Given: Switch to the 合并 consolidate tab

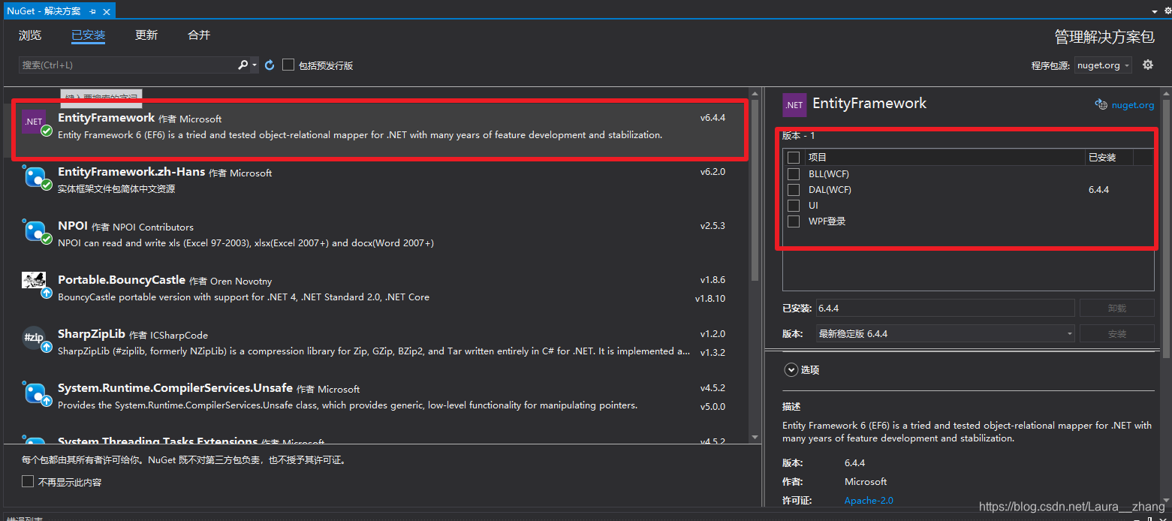Looking at the screenshot, I should [x=199, y=35].
